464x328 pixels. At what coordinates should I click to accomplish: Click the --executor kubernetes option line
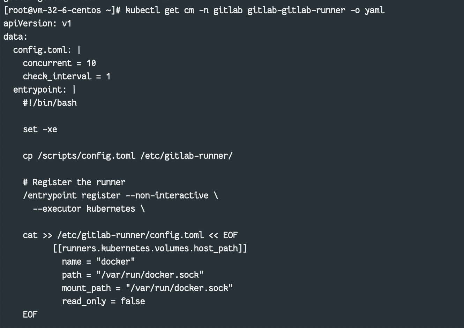(x=89, y=209)
